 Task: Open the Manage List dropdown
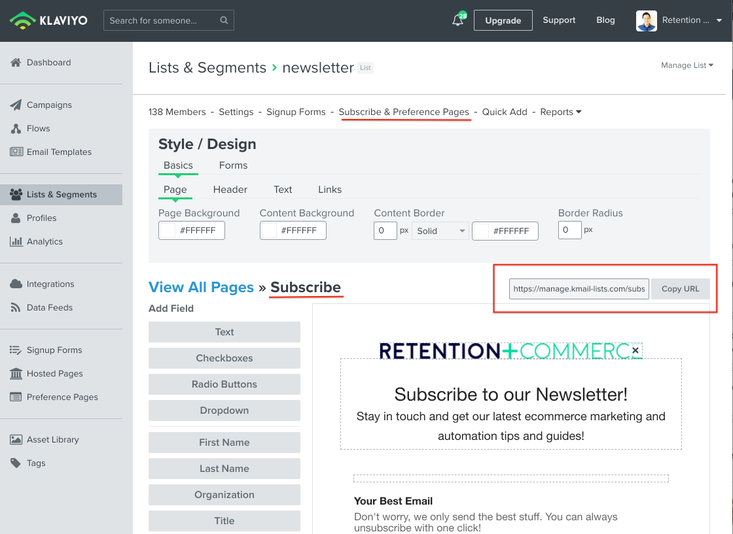tap(687, 65)
